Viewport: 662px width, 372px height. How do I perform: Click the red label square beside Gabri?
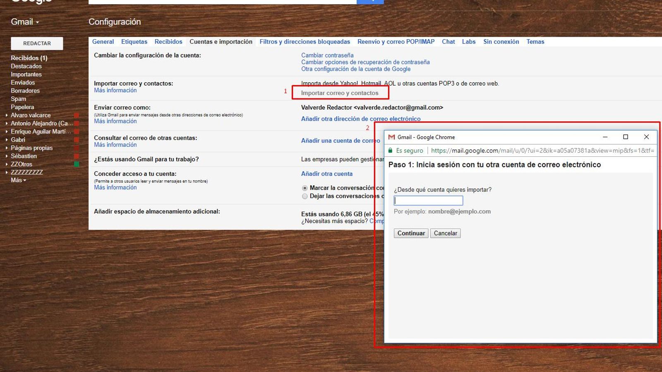coord(77,140)
